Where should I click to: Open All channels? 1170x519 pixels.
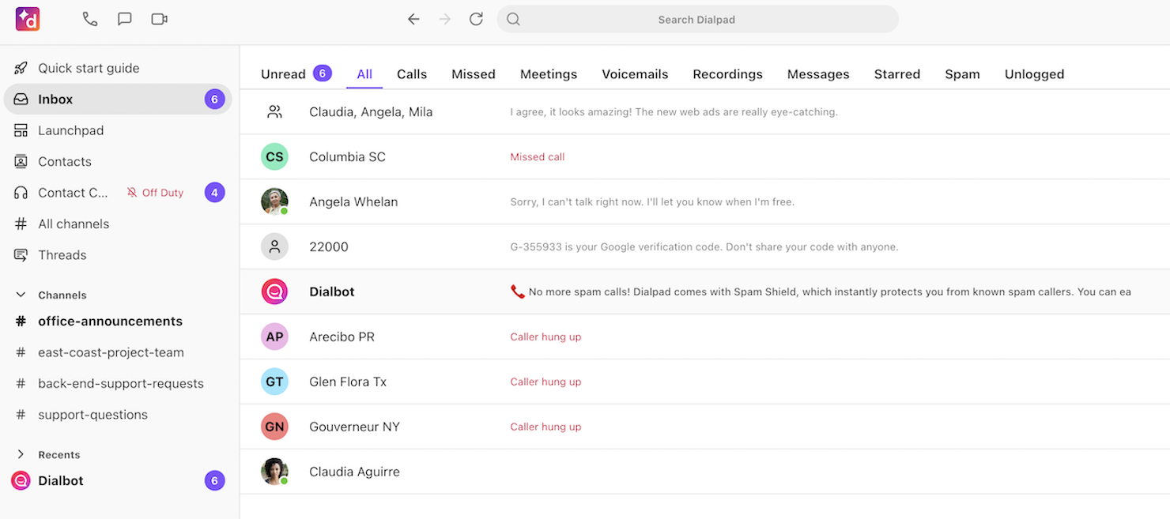point(73,224)
